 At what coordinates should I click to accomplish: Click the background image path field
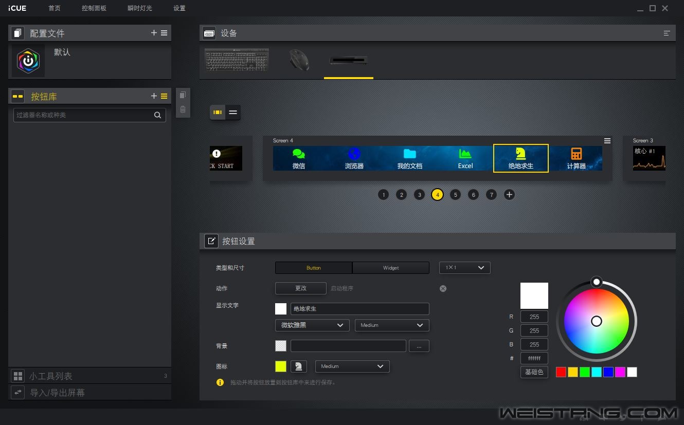point(348,346)
